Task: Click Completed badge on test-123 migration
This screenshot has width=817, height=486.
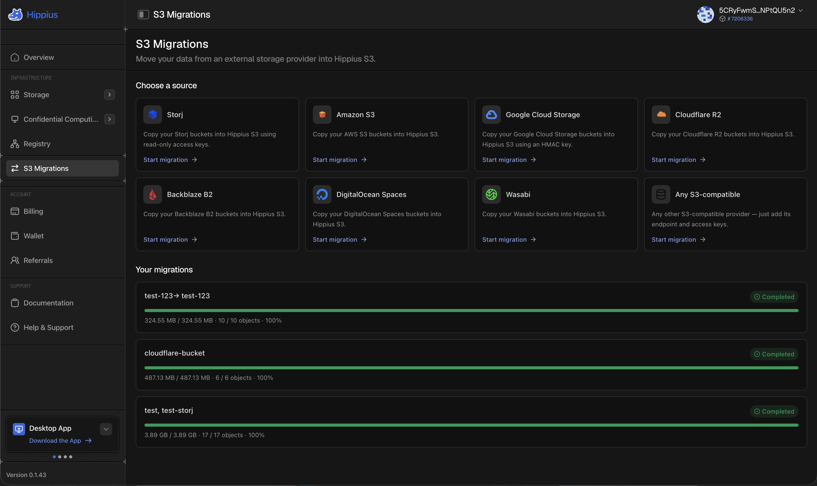Action: pos(774,297)
